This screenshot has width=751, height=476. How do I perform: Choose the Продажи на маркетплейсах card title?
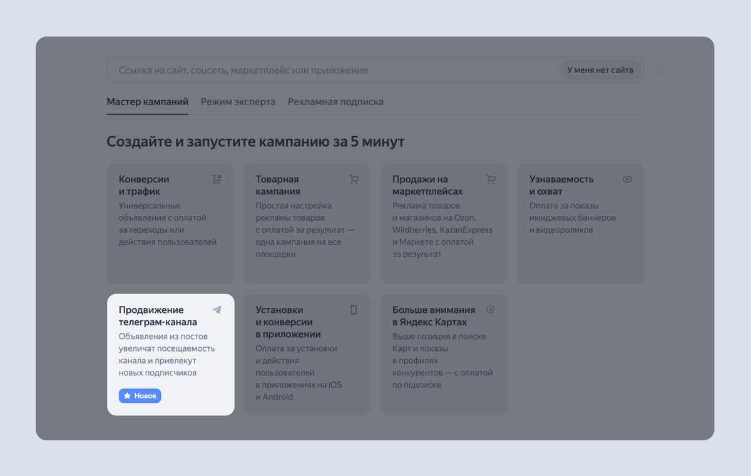click(x=427, y=185)
